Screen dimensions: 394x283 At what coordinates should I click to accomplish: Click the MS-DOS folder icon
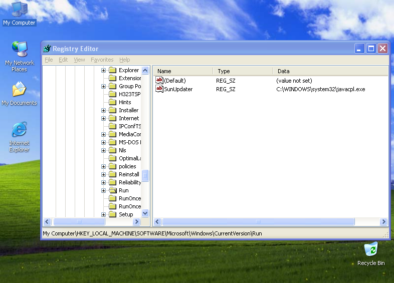[113, 142]
